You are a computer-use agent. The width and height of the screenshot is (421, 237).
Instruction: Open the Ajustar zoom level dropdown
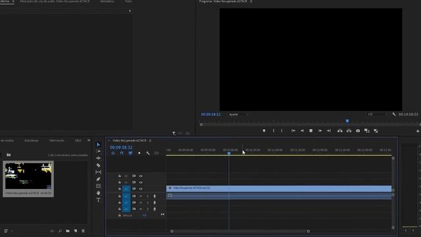(x=239, y=114)
